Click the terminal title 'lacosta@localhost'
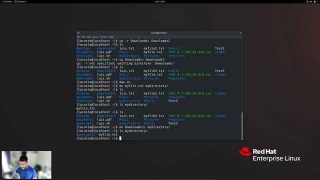320x180 pixels. pyautogui.click(x=159, y=33)
